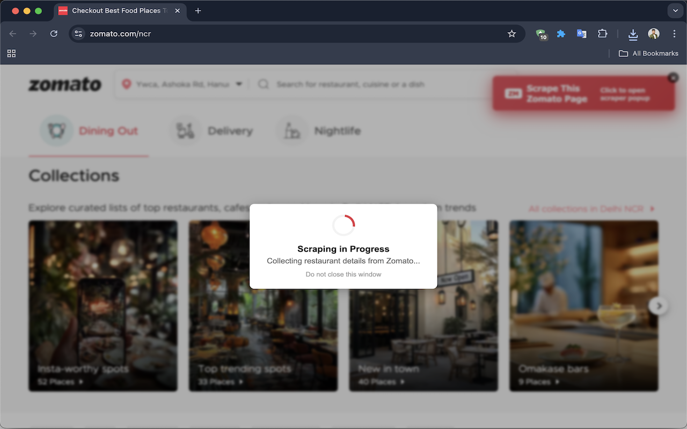Click the Zomato logo
The height and width of the screenshot is (429, 687).
(65, 84)
